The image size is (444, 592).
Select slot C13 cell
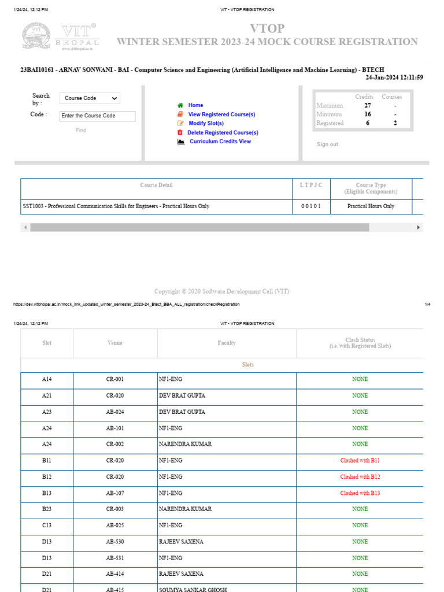(47, 526)
